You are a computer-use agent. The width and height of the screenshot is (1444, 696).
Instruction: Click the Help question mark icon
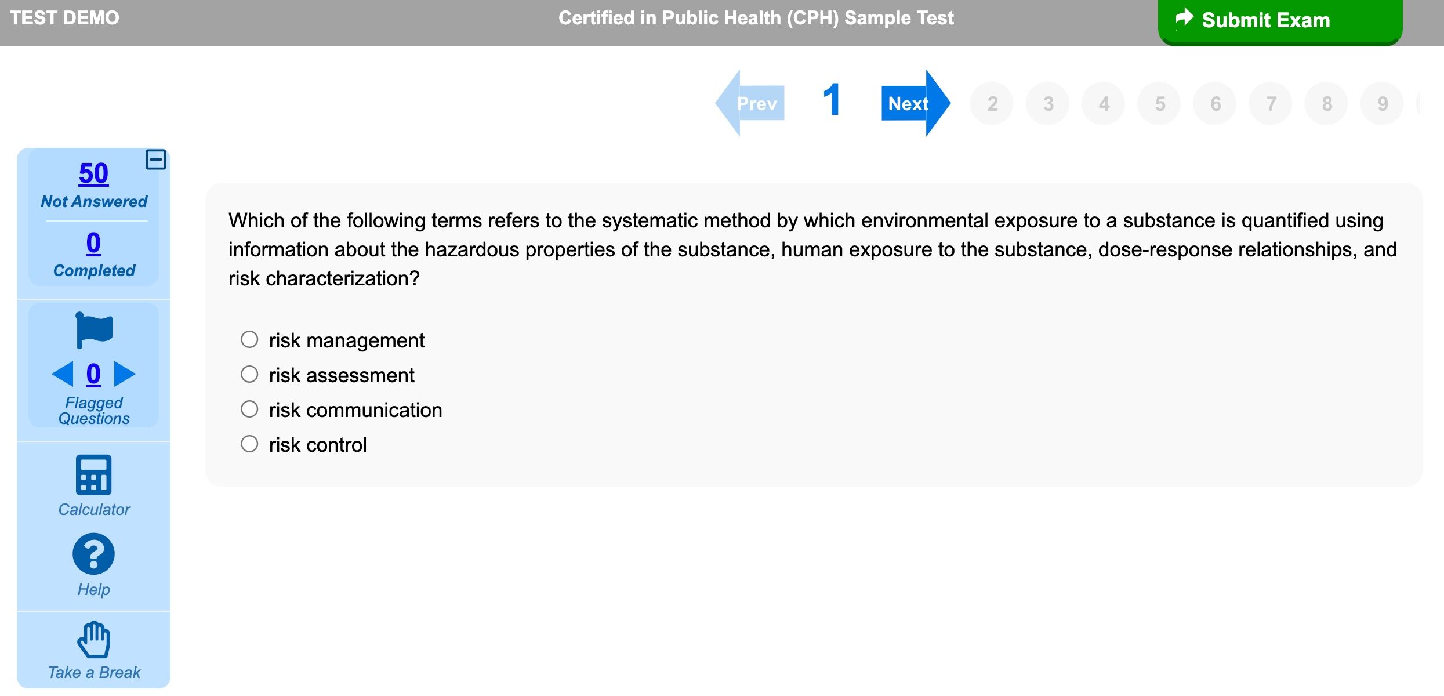(93, 554)
